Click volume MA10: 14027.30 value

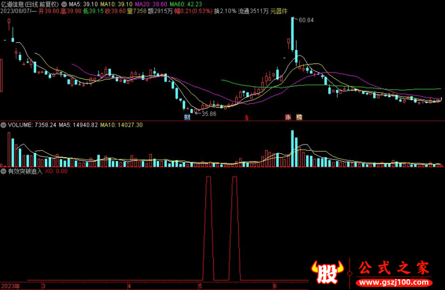click(x=121, y=125)
